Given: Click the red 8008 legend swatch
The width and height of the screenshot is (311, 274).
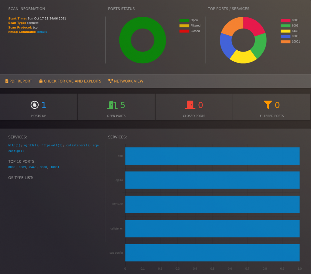Looking at the screenshot, I should (285, 20).
